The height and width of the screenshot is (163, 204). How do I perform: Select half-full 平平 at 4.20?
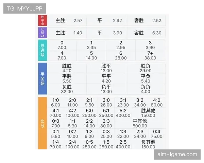click(x=106, y=79)
